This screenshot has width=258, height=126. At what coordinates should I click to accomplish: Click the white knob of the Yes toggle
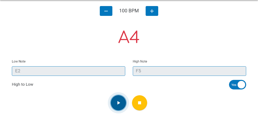241,85
